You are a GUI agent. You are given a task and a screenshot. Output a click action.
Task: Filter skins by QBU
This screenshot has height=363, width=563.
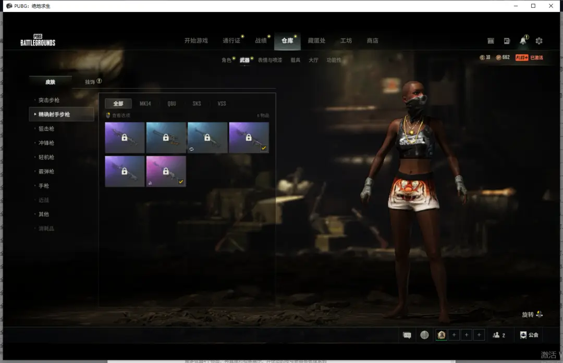(172, 104)
